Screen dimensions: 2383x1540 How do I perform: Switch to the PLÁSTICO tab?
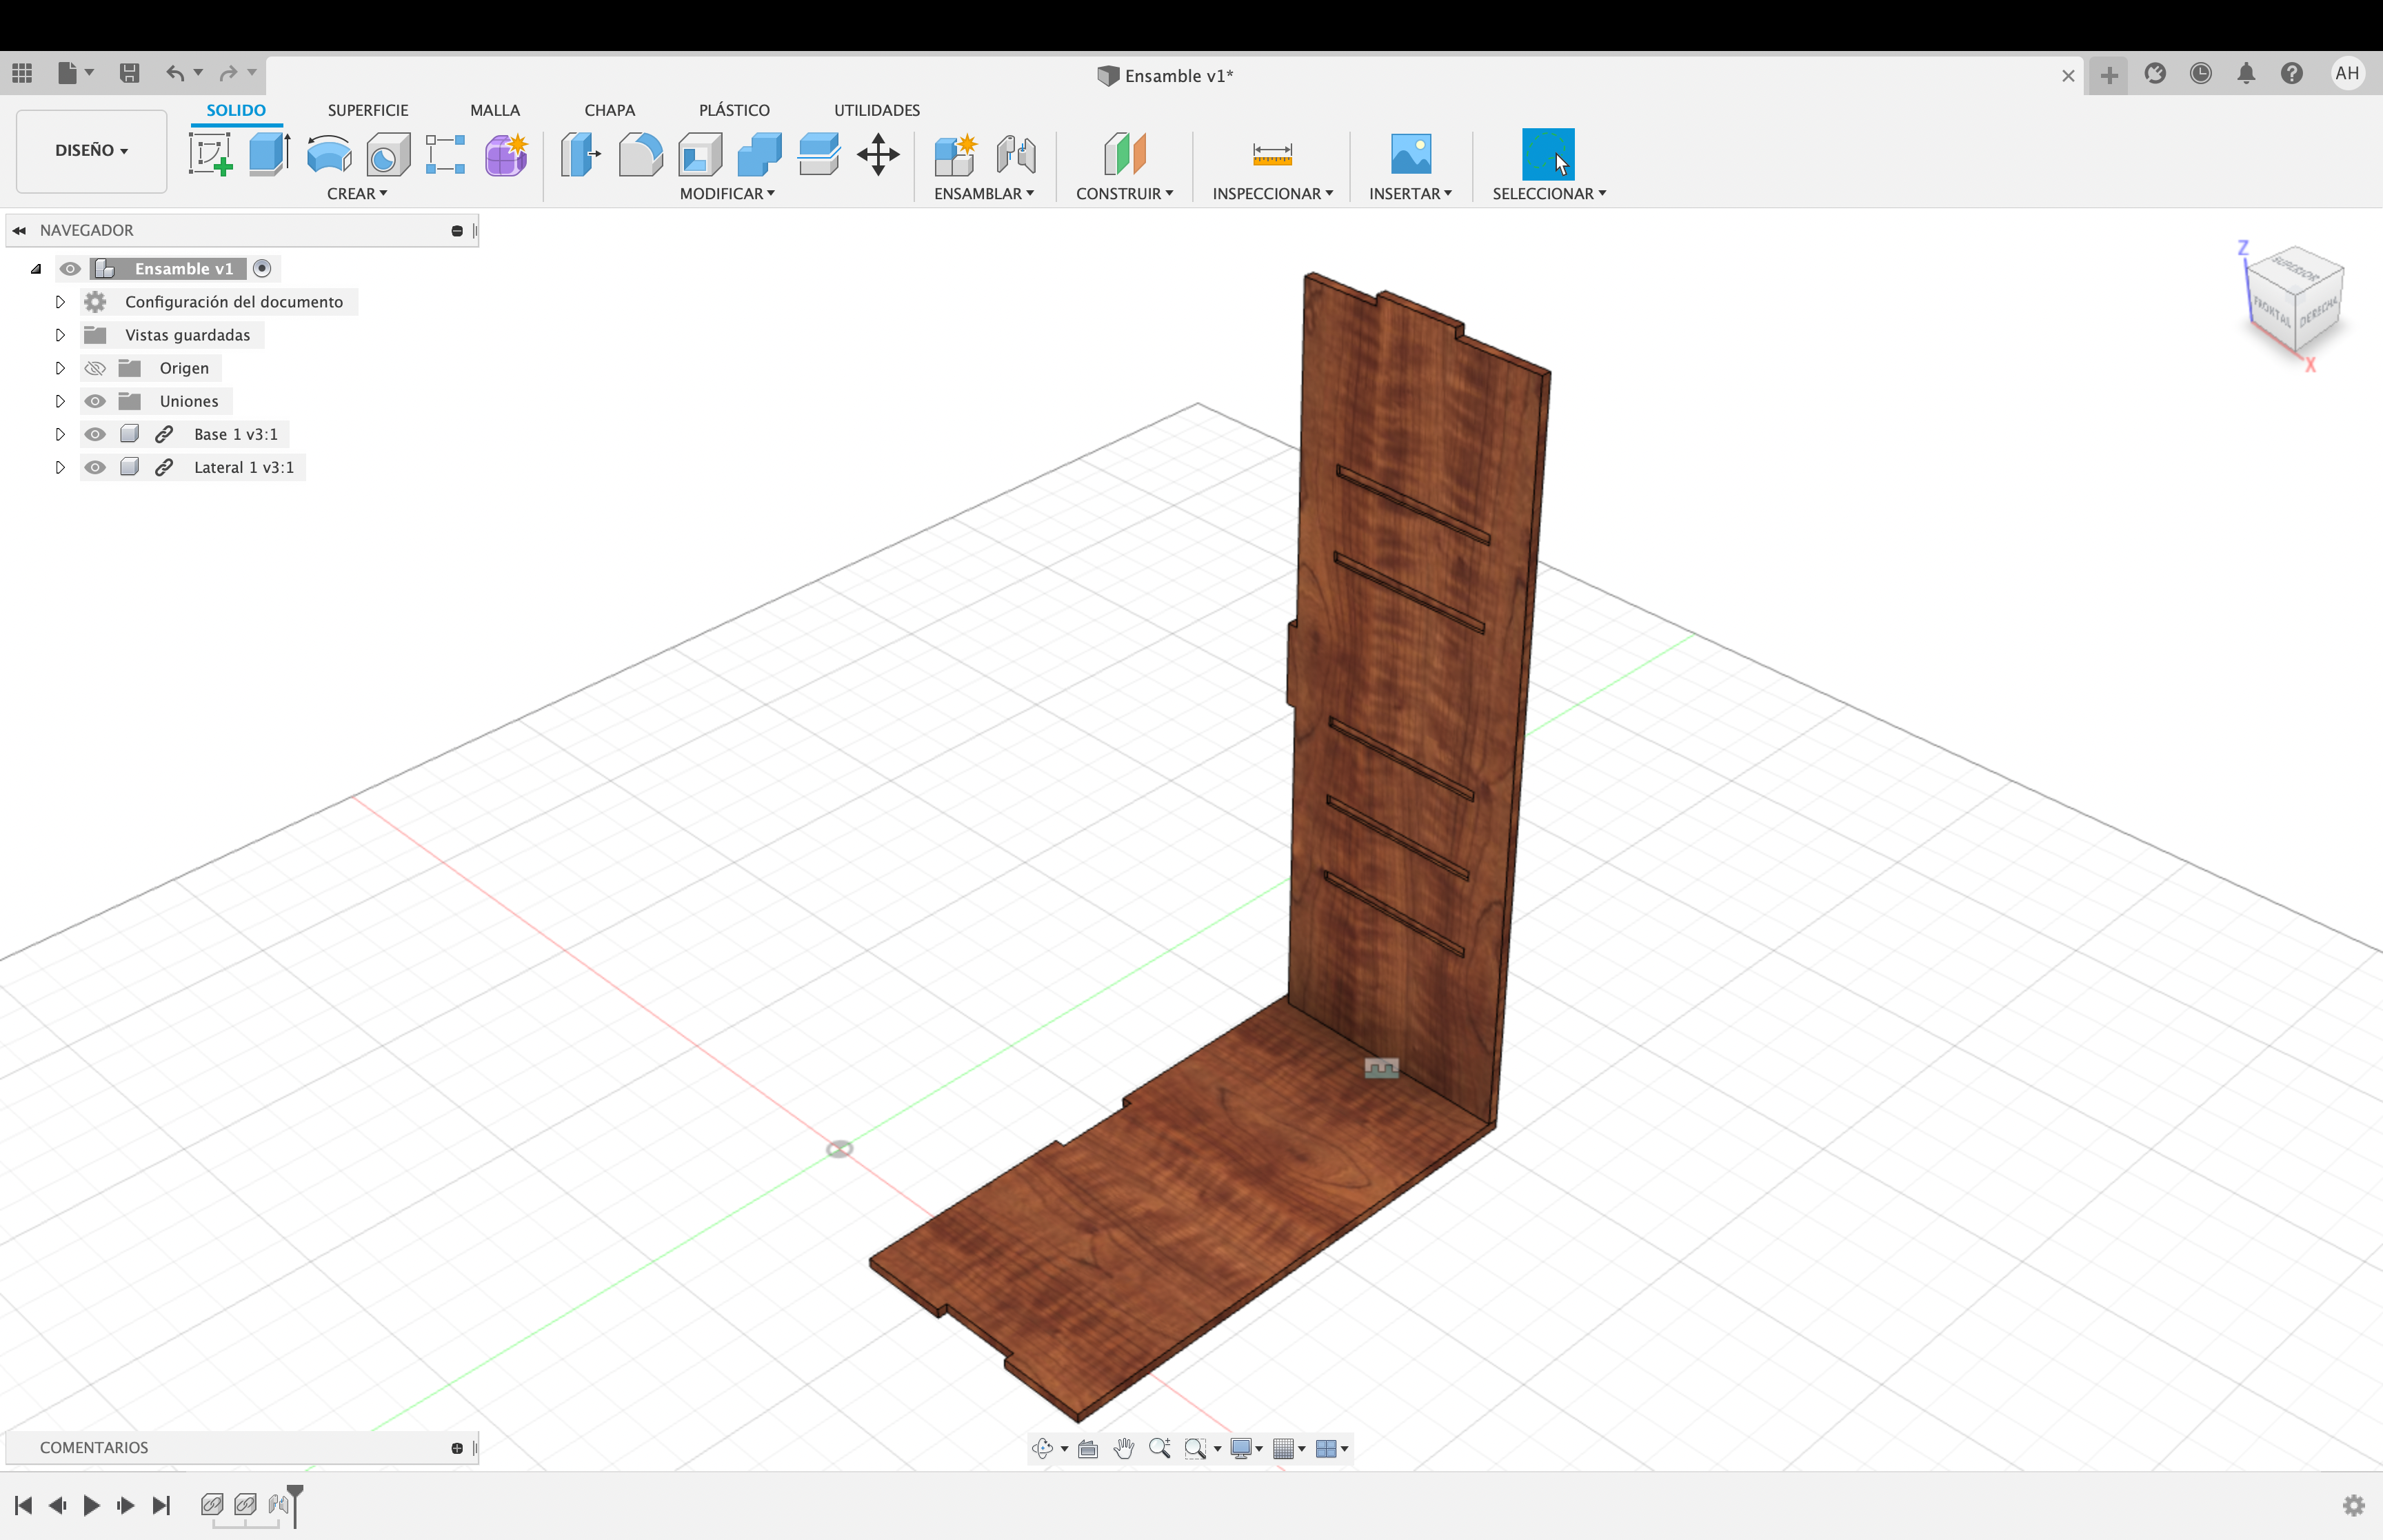[x=734, y=110]
